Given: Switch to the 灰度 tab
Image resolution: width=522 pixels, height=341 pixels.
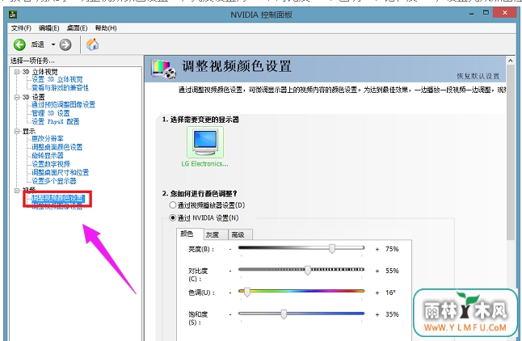Looking at the screenshot, I should tap(216, 235).
